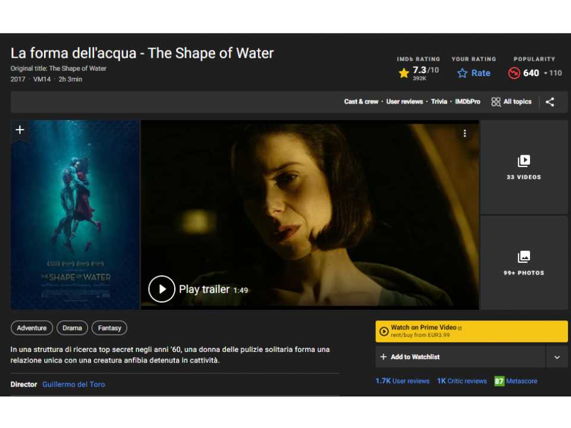Open director Guillermo del Toro's page
571x428 pixels.
(x=74, y=385)
